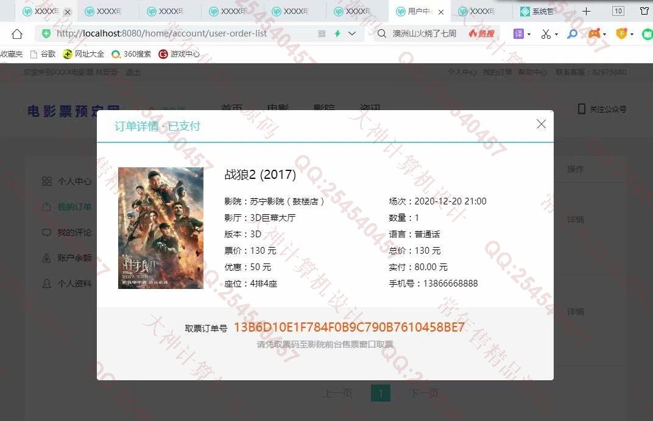Close the order details dialog
This screenshot has width=653, height=421.
coord(541,124)
